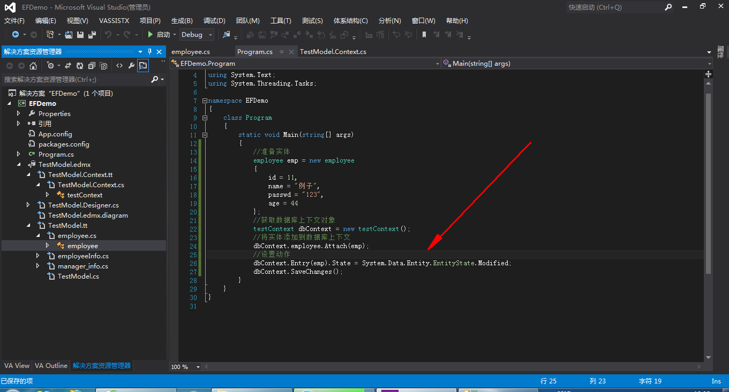729x392 pixels.
Task: Toggle the Preview Selected Items icon
Action: tap(143, 66)
